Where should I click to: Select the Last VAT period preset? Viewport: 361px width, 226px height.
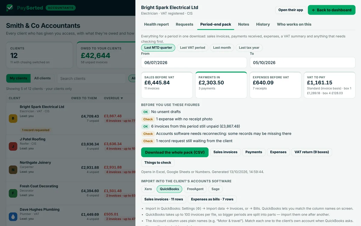tap(193, 48)
